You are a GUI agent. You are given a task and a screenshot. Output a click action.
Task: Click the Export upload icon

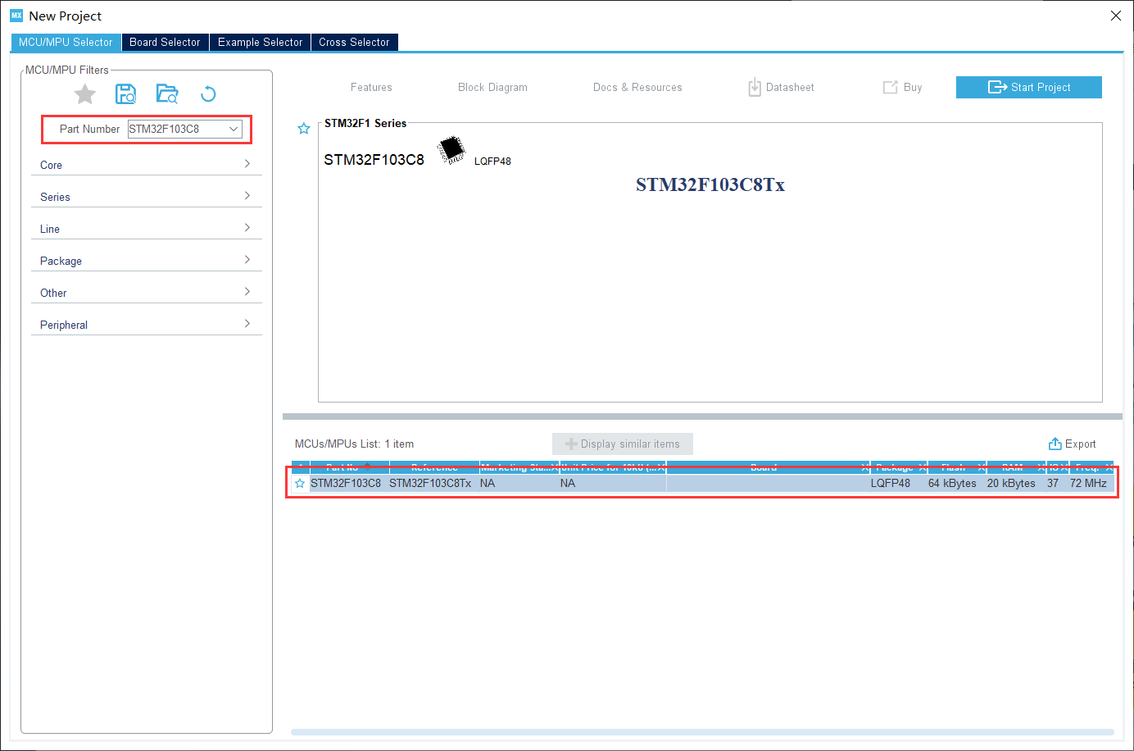coord(1055,444)
